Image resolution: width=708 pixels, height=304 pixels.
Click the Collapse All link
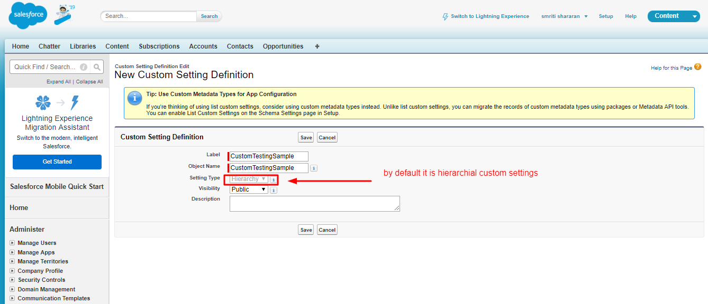click(x=89, y=81)
